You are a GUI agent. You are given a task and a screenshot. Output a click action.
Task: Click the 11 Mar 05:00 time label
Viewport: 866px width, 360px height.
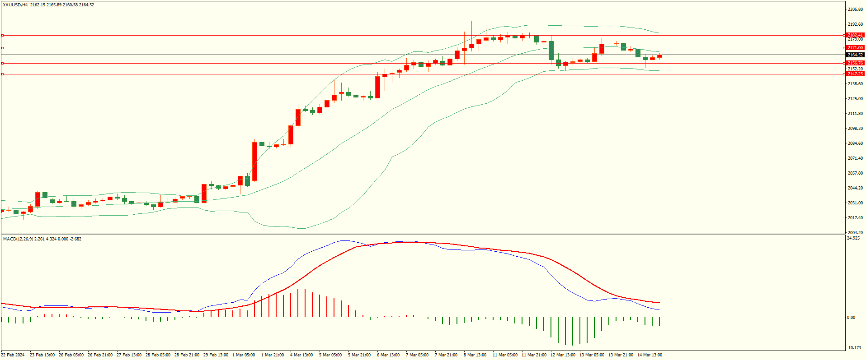pos(505,355)
